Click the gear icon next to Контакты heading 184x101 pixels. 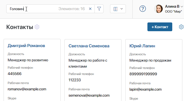(37, 27)
